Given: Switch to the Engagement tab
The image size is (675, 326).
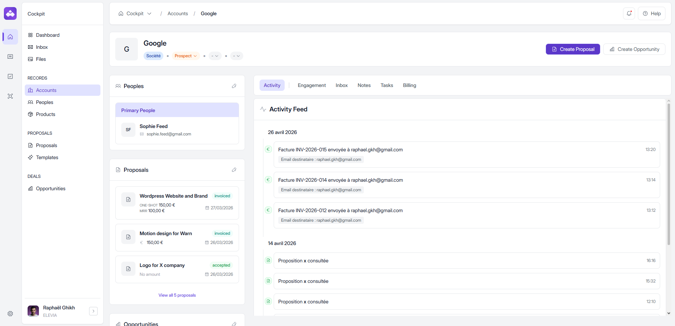Looking at the screenshot, I should [312, 85].
